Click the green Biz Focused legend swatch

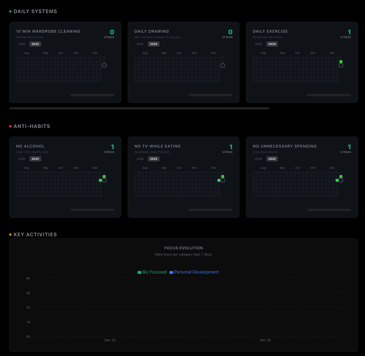click(139, 272)
